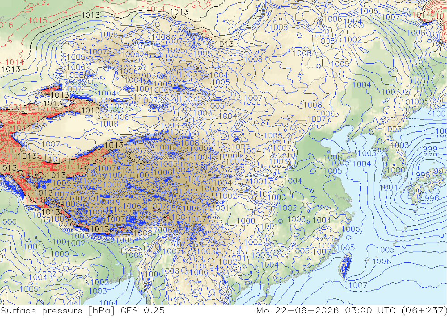Click the "Surface pressure [hPa] GFS 0.25" caption
This screenshot has width=447, height=327.
[x=82, y=310]
